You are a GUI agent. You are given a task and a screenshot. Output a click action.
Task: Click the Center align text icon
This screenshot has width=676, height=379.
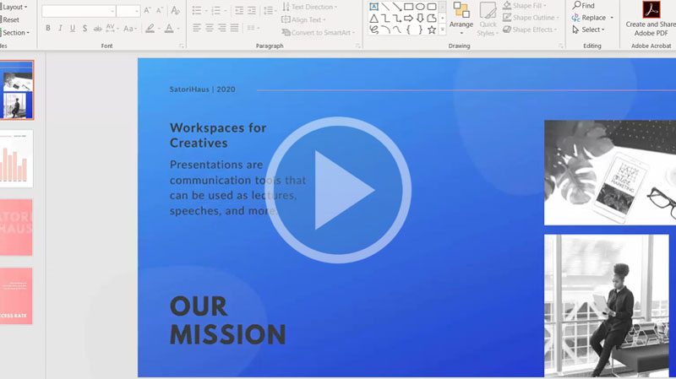pyautogui.click(x=210, y=28)
